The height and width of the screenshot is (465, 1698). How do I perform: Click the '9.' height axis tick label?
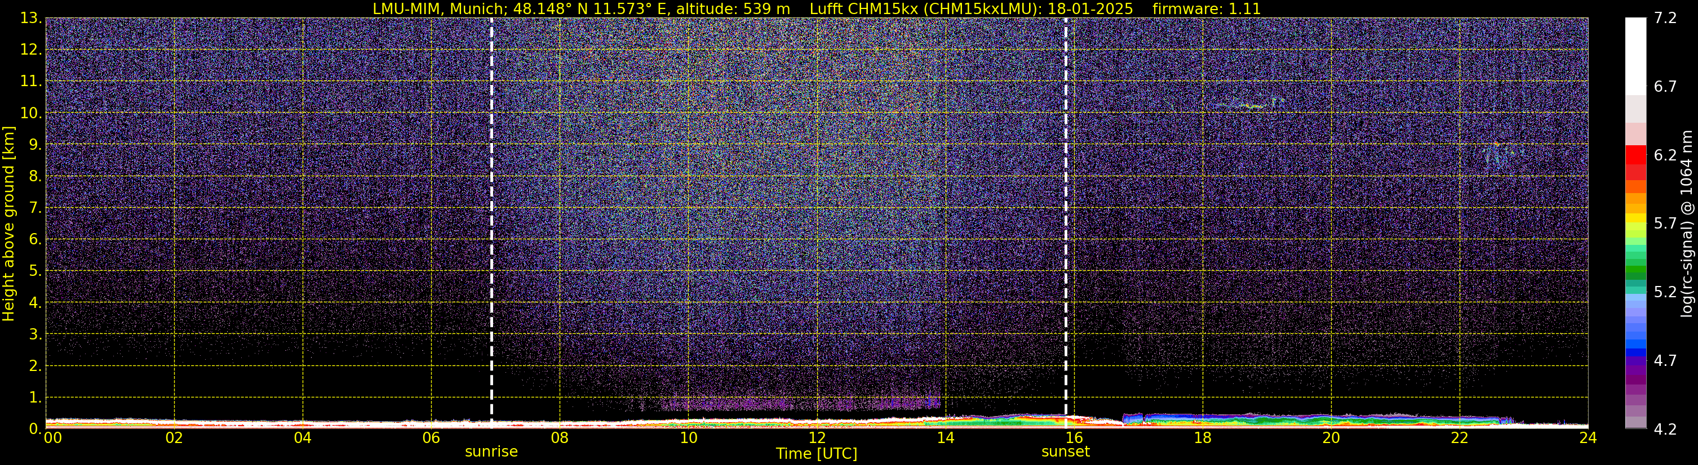(35, 145)
